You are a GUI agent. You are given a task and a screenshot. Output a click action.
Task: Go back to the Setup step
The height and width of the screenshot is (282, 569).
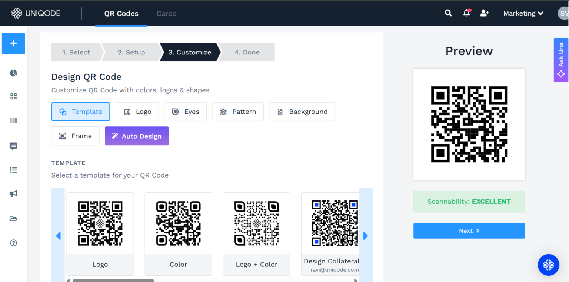(130, 52)
